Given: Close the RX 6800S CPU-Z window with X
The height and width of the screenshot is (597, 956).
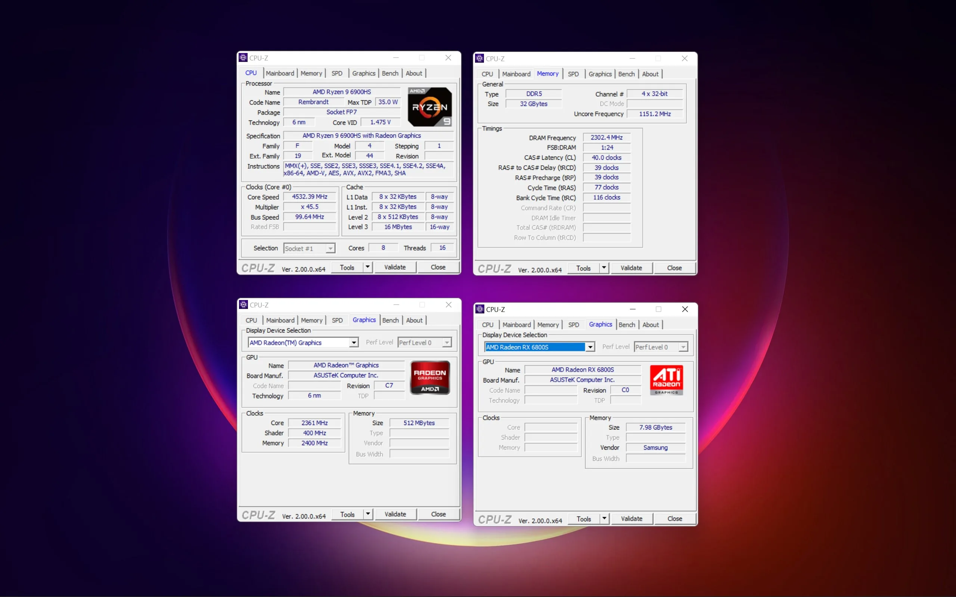Looking at the screenshot, I should 685,309.
